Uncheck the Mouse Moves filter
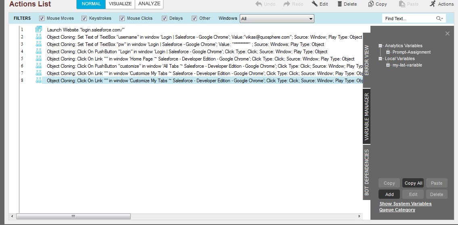This screenshot has width=458, height=225. [x=42, y=19]
